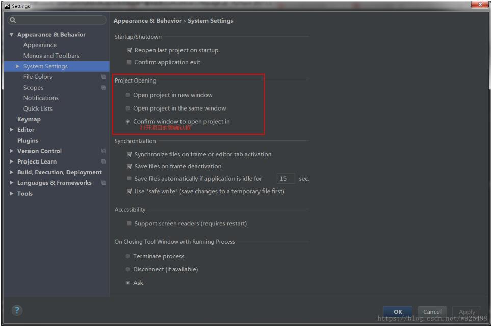Image resolution: width=492 pixels, height=326 pixels.
Task: Enable Support screen readers checkbox
Action: tap(129, 223)
